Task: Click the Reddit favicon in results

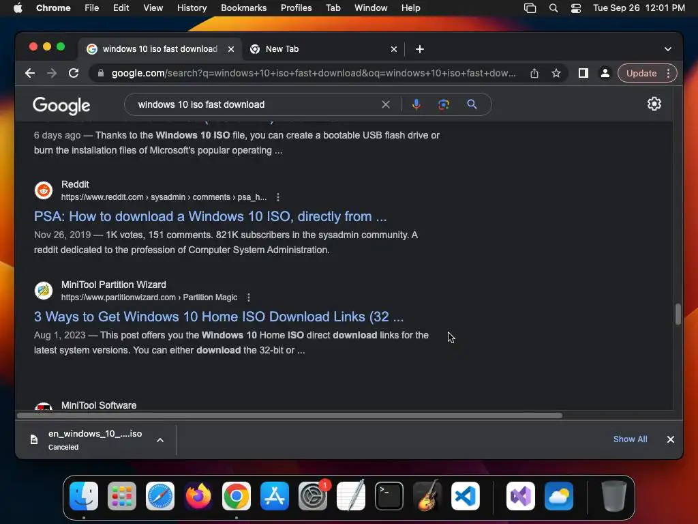Action: tap(44, 190)
